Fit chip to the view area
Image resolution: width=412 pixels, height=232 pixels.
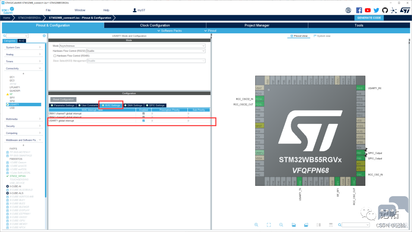click(x=269, y=225)
